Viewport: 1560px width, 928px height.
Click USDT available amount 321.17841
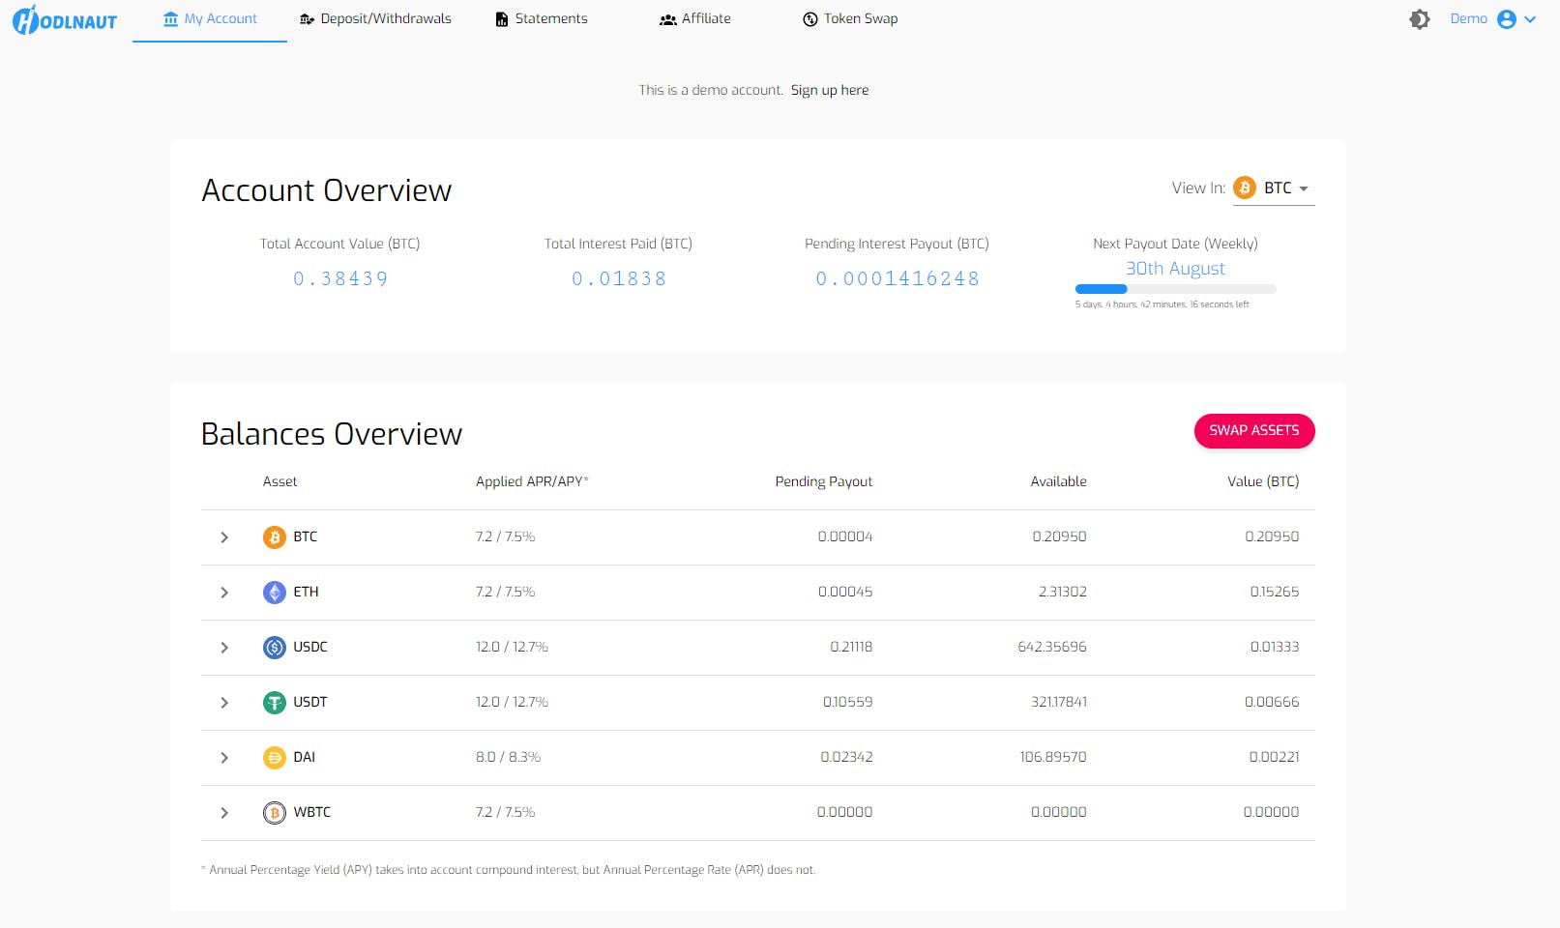1059,703
